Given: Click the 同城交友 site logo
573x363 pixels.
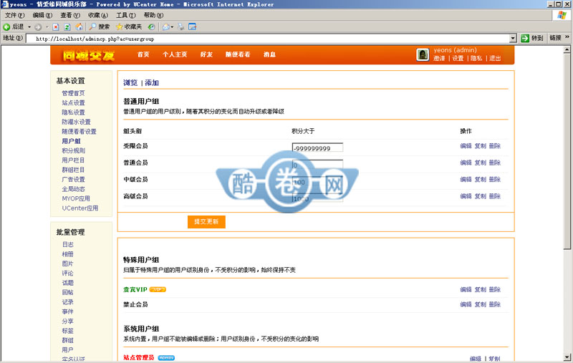Looking at the screenshot, I should [x=88, y=56].
